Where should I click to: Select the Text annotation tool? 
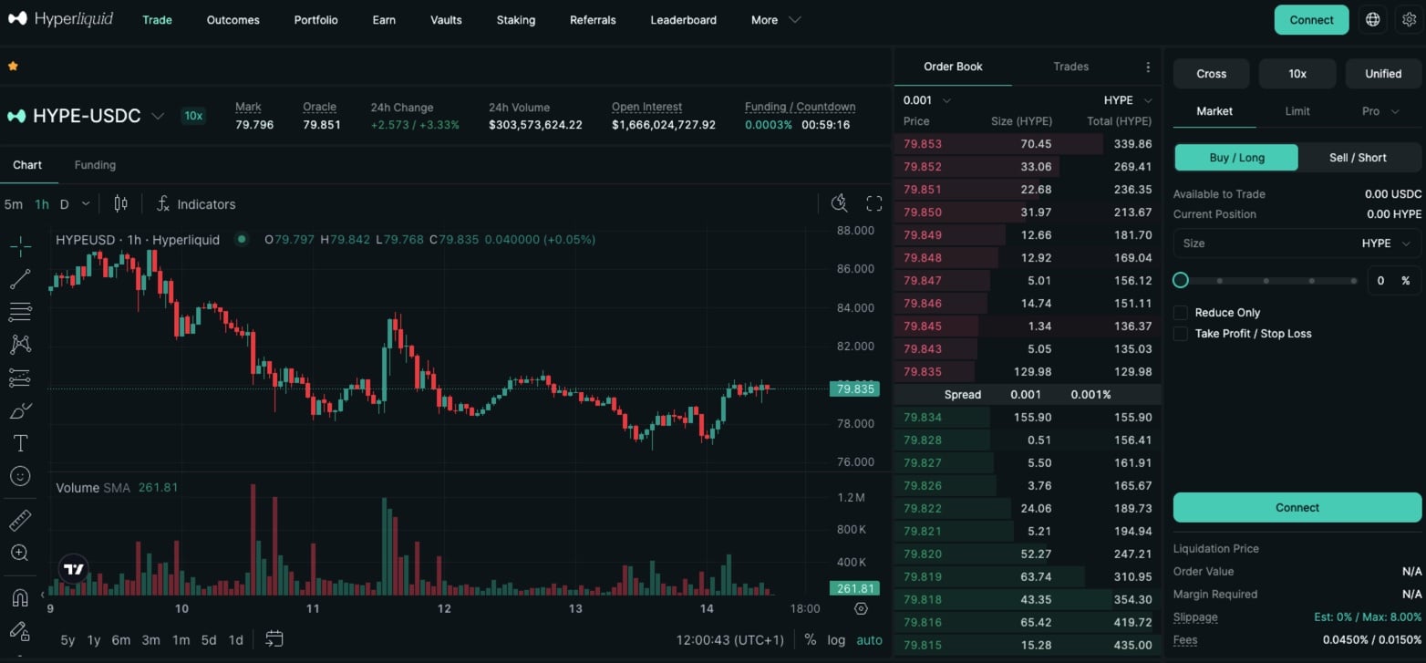click(20, 443)
